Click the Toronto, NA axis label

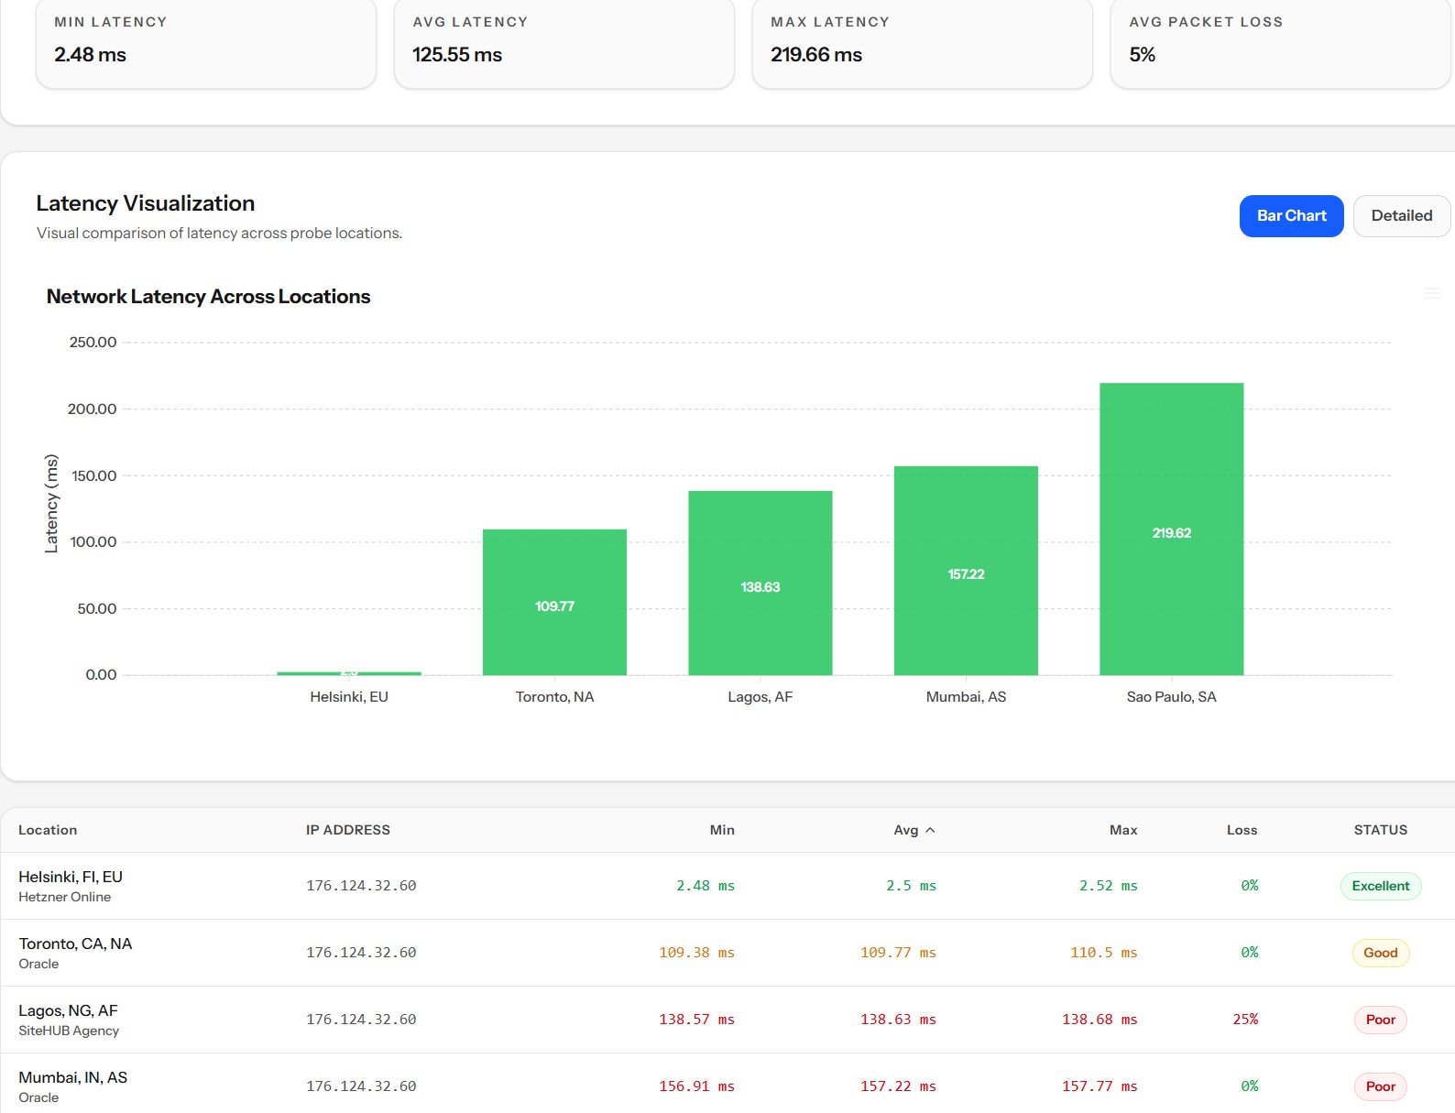(554, 697)
